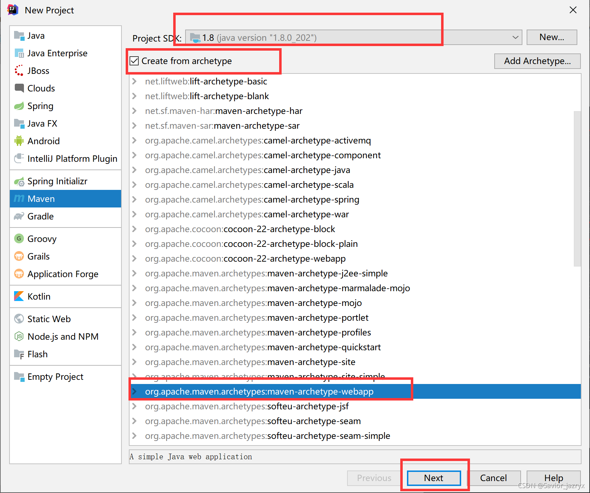590x493 pixels.
Task: Select Empty Project type label
Action: [x=55, y=377]
